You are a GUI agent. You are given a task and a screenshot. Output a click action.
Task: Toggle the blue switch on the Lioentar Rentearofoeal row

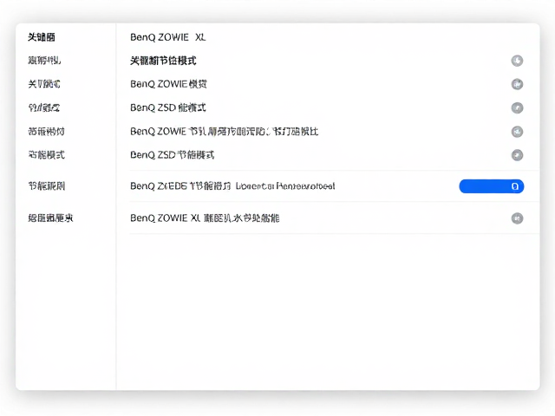pos(492,186)
